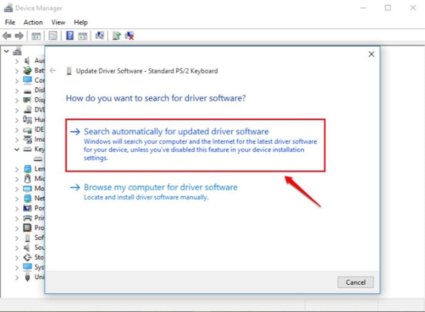Open the View menu
The width and height of the screenshot is (425, 312).
(x=58, y=22)
